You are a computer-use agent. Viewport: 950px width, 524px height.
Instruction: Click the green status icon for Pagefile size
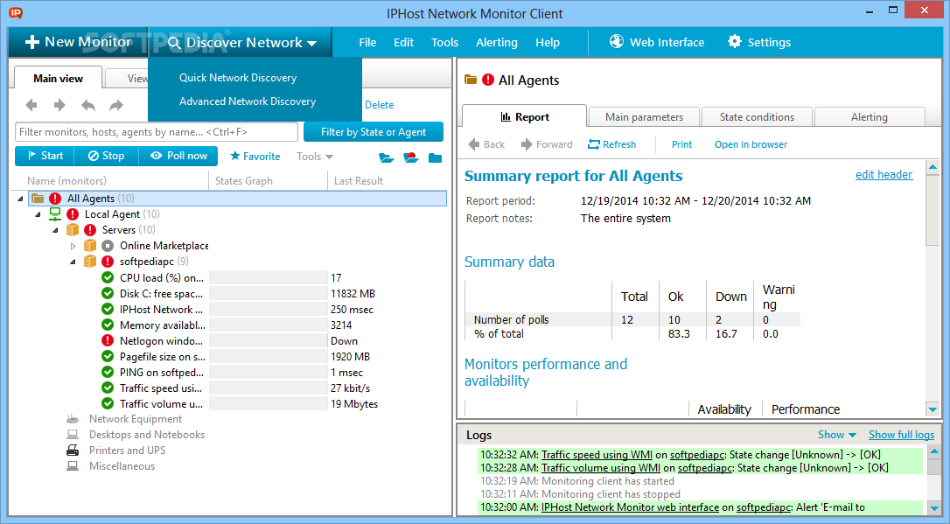(108, 356)
